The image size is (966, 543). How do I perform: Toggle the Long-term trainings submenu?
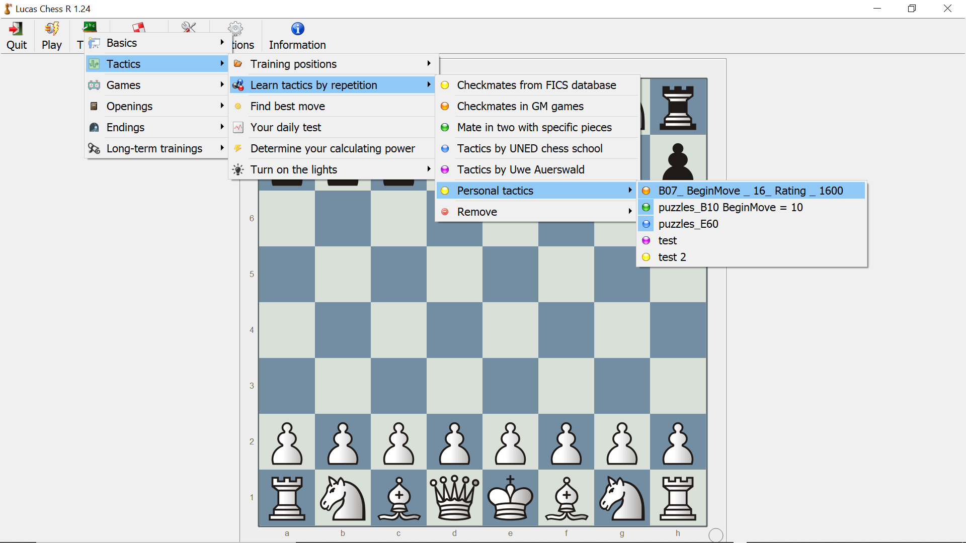(x=154, y=148)
